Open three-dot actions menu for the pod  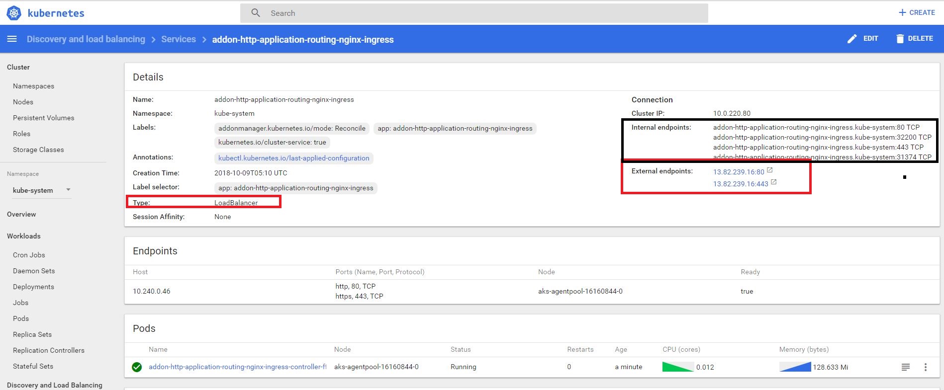click(x=926, y=367)
